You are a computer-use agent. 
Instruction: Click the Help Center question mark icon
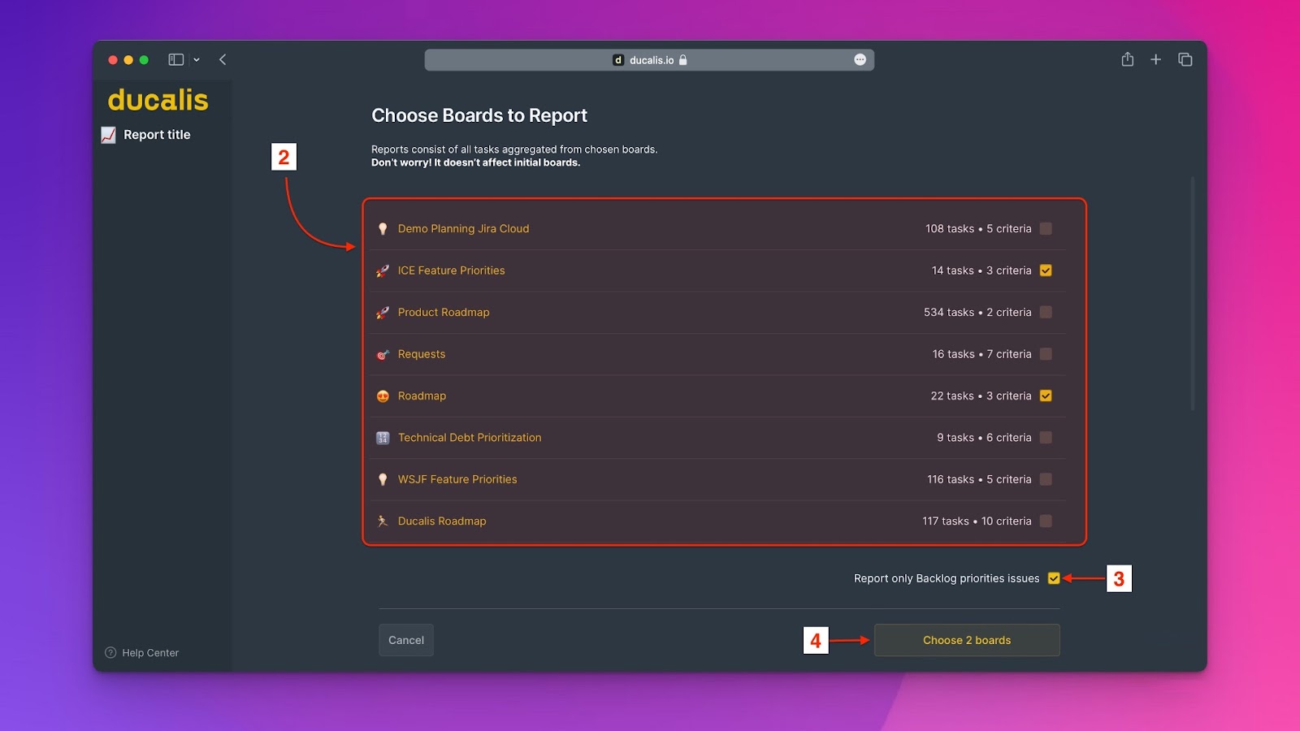coord(110,652)
